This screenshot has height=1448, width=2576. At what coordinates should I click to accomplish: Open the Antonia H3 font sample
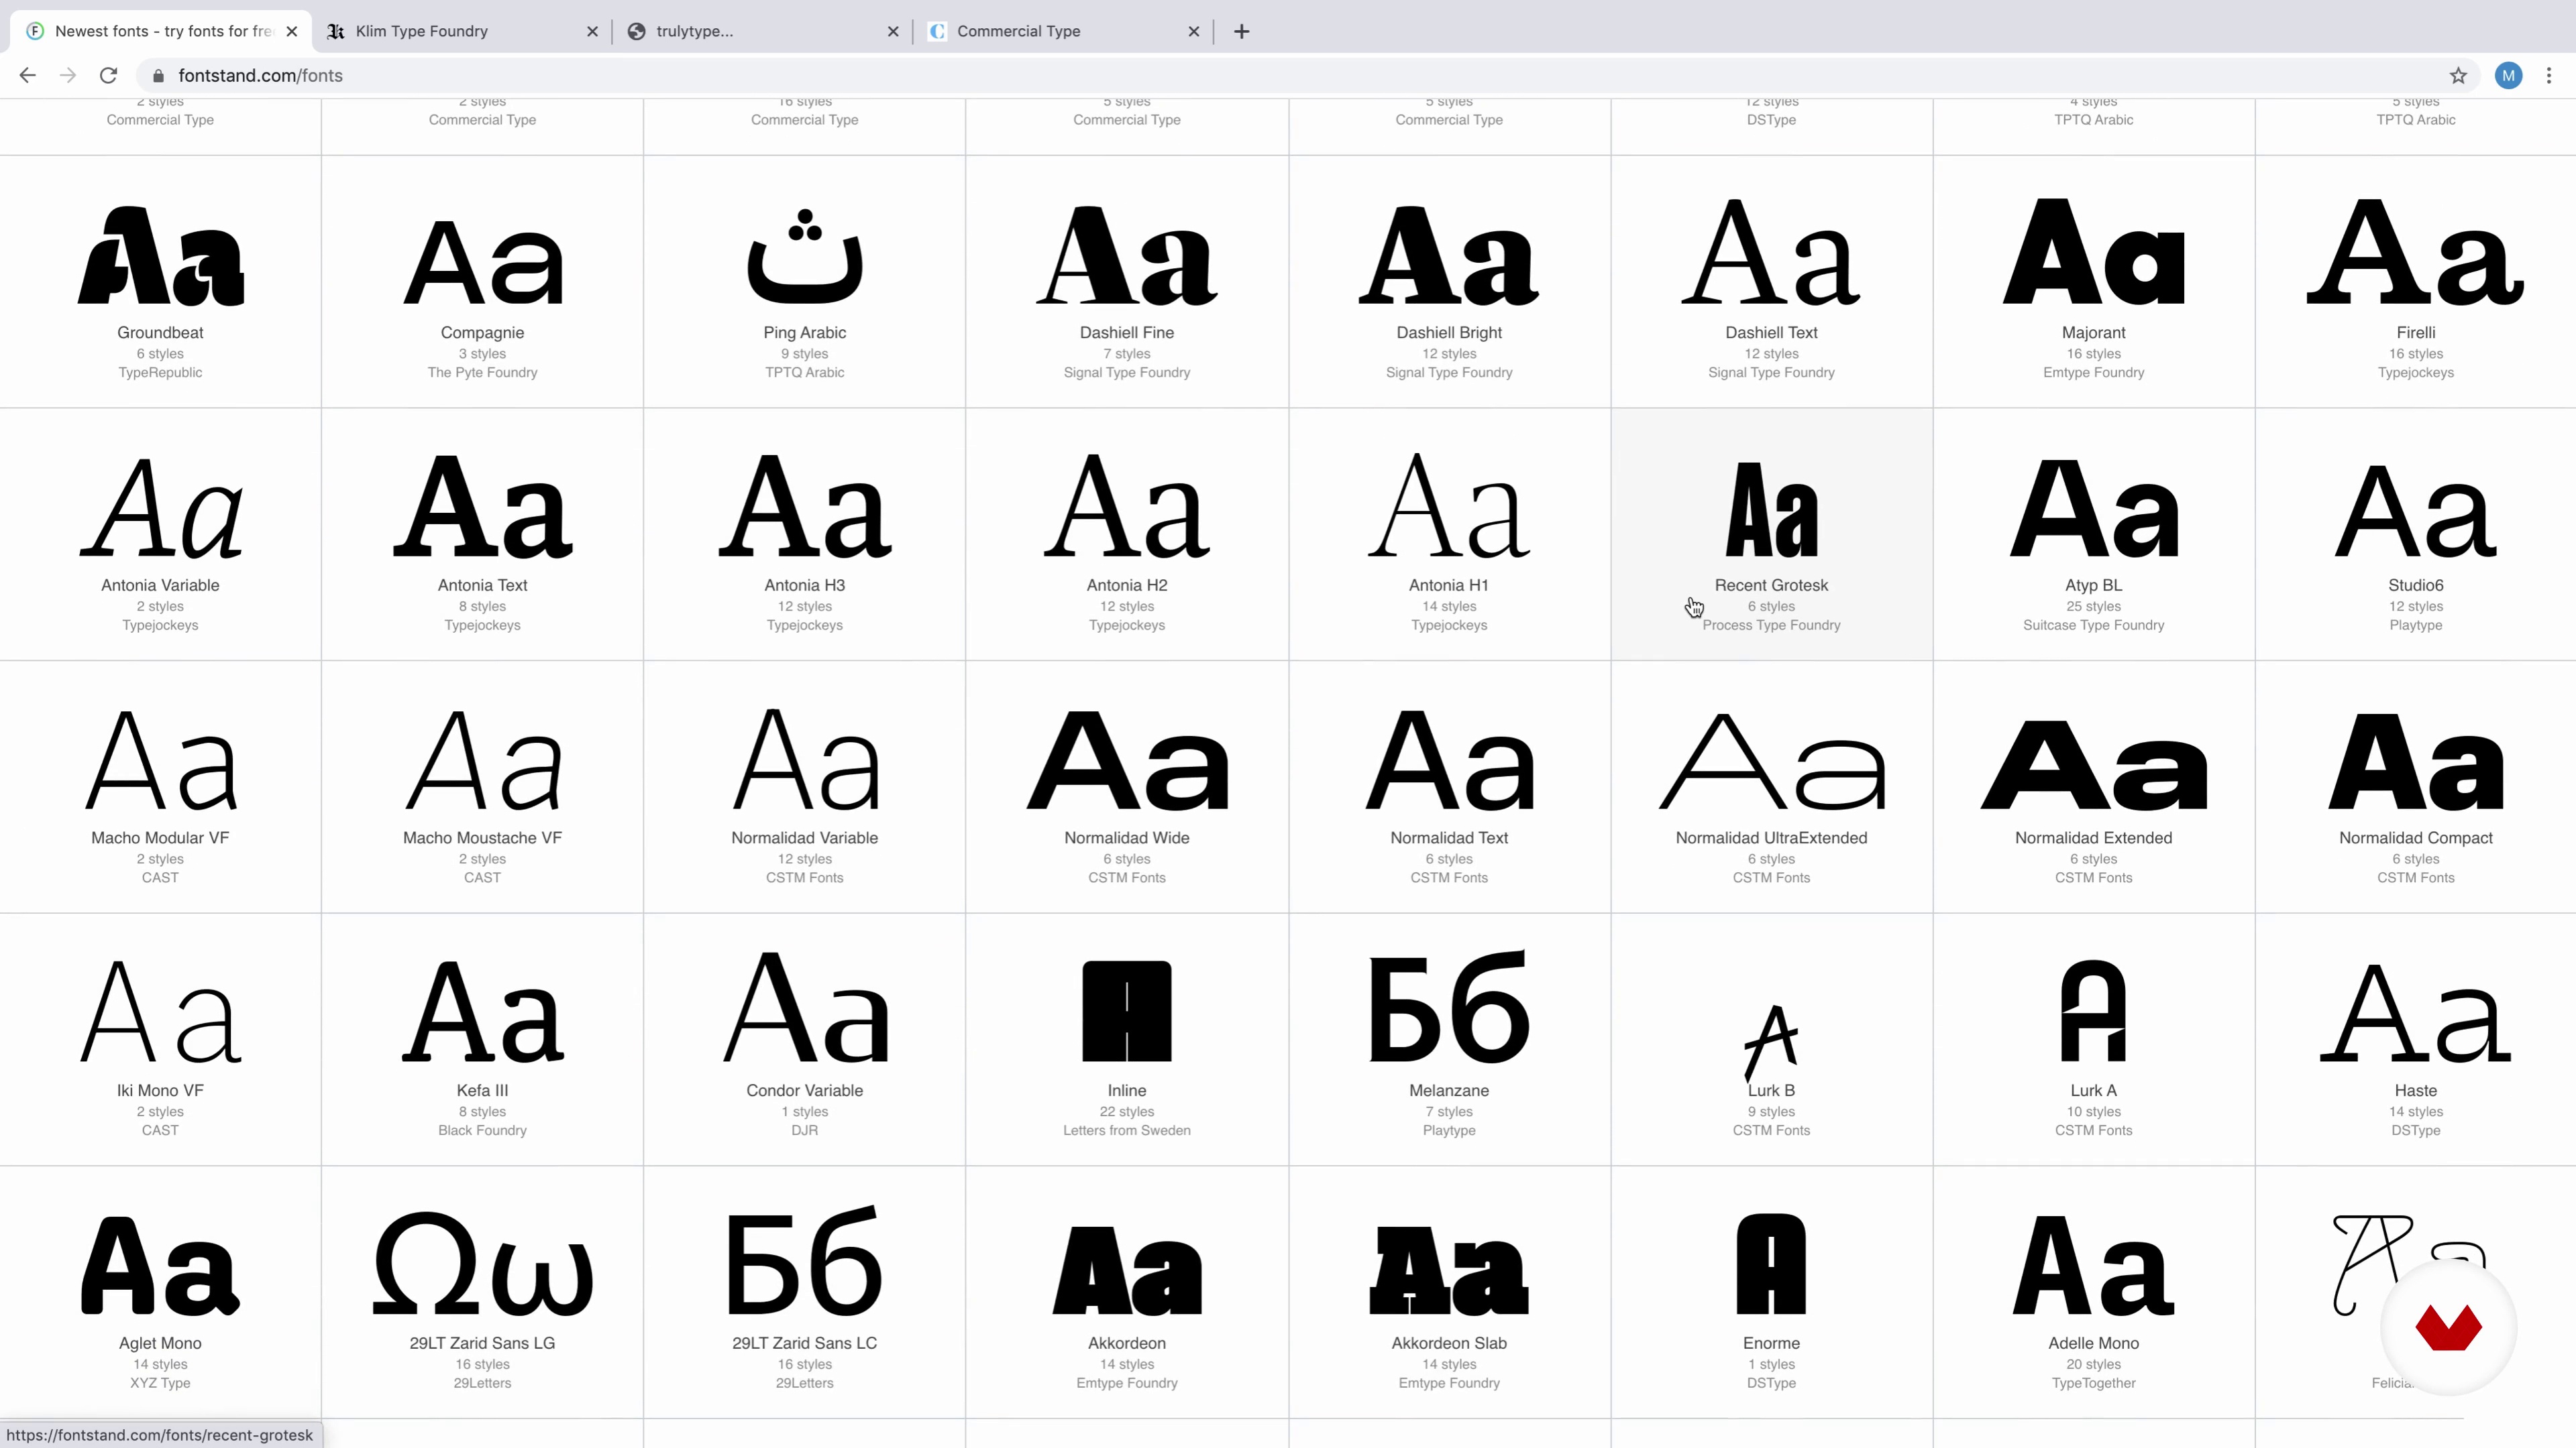[804, 507]
